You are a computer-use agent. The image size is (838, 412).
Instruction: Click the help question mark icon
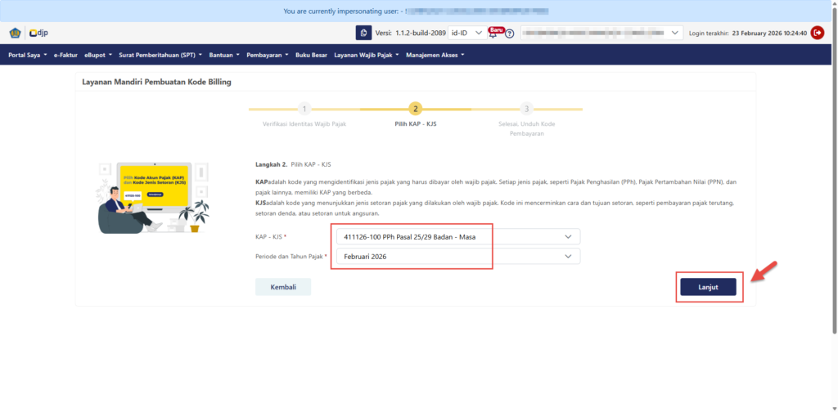pos(510,34)
